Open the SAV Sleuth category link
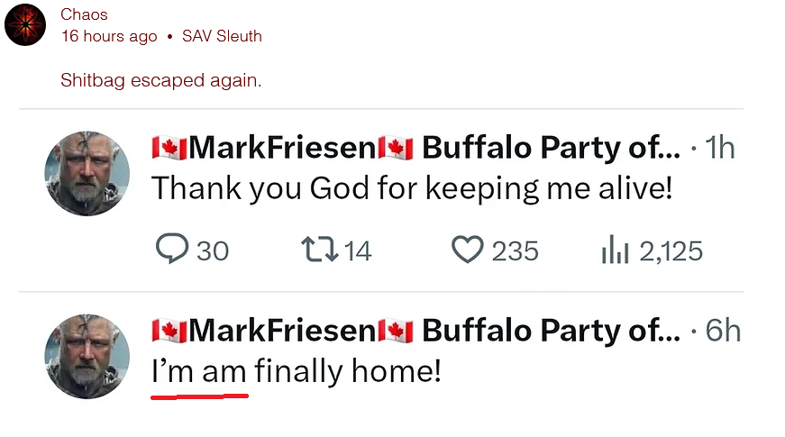The width and height of the screenshot is (785, 437). pos(222,36)
